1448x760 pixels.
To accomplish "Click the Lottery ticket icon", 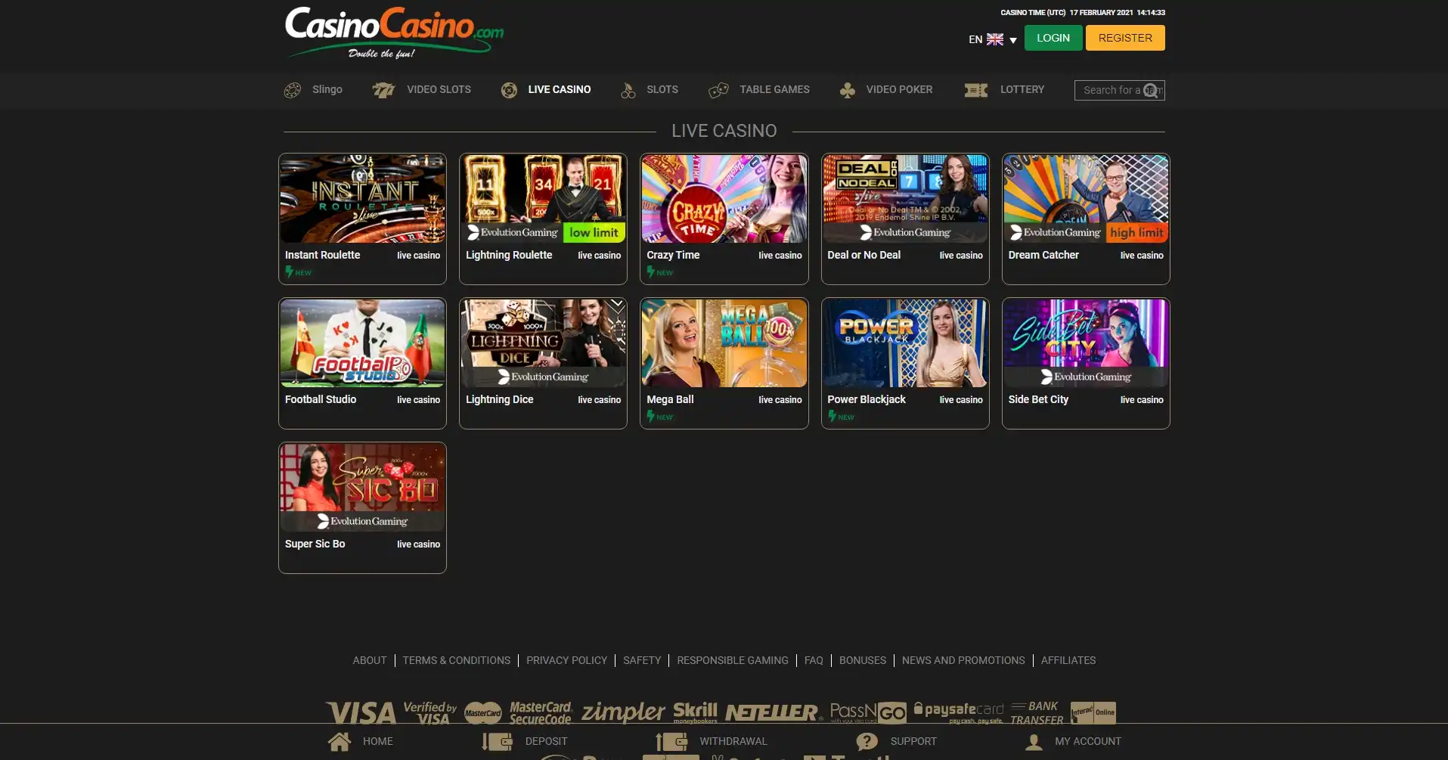I will [x=975, y=90].
